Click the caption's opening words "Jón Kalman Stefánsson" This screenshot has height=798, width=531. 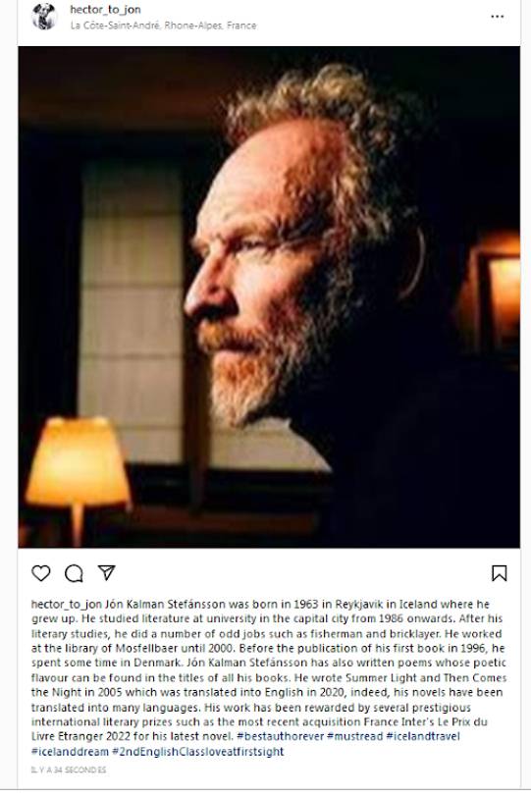pyautogui.click(x=165, y=604)
